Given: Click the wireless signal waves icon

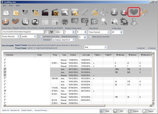Looking at the screenshot, I should click(65, 22).
